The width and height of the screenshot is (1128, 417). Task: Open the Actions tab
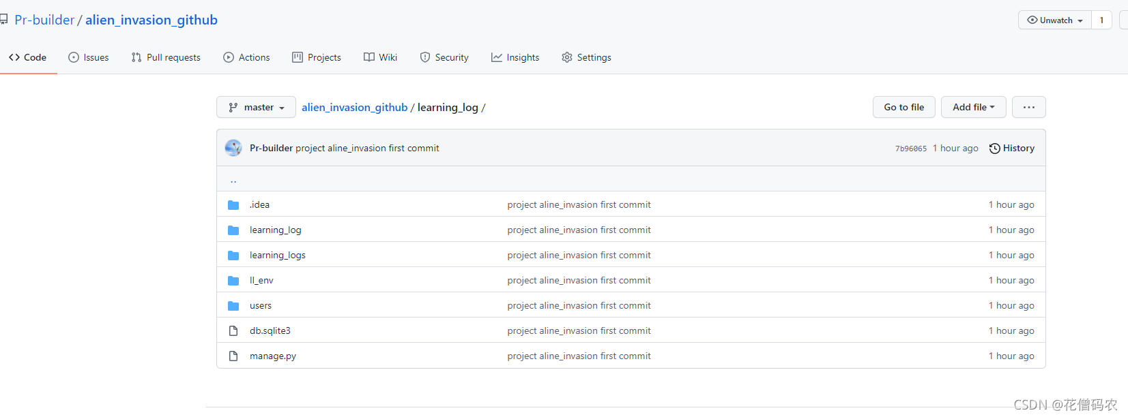pyautogui.click(x=246, y=57)
